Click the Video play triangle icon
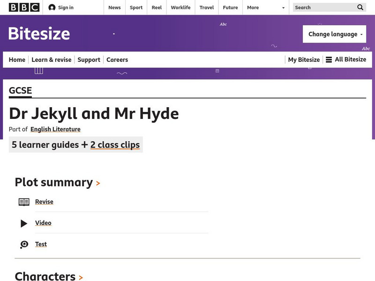Screen dimensions: 375x281 coord(24,223)
